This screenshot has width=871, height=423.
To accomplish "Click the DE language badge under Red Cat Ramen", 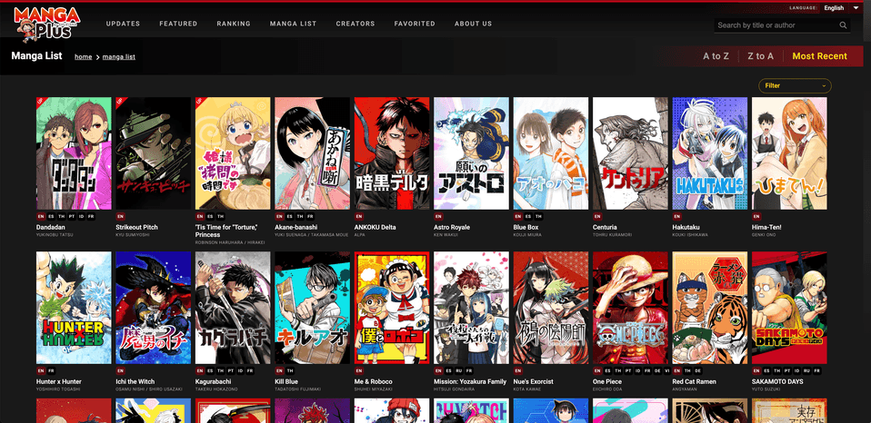I will click(699, 371).
